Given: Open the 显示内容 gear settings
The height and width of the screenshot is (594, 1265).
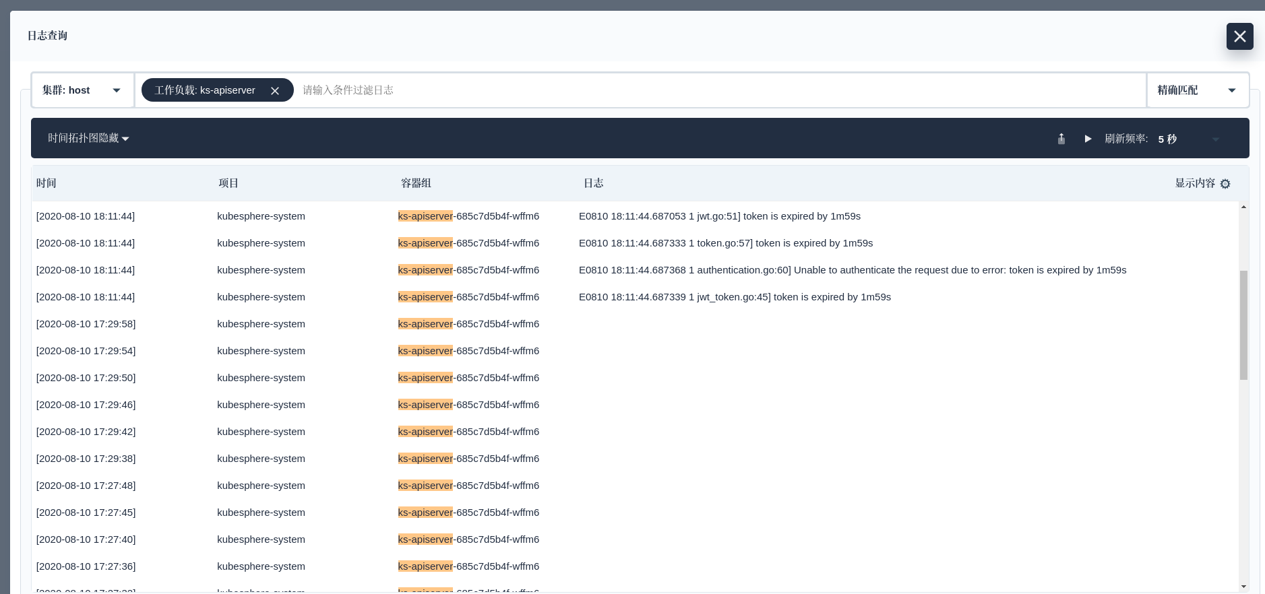Looking at the screenshot, I should tap(1225, 184).
